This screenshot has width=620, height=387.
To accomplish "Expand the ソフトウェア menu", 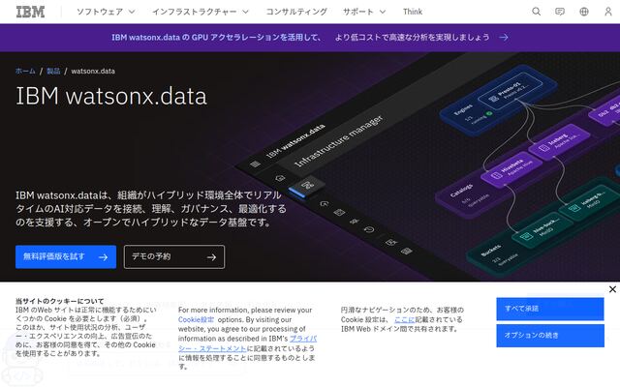I will (x=106, y=12).
